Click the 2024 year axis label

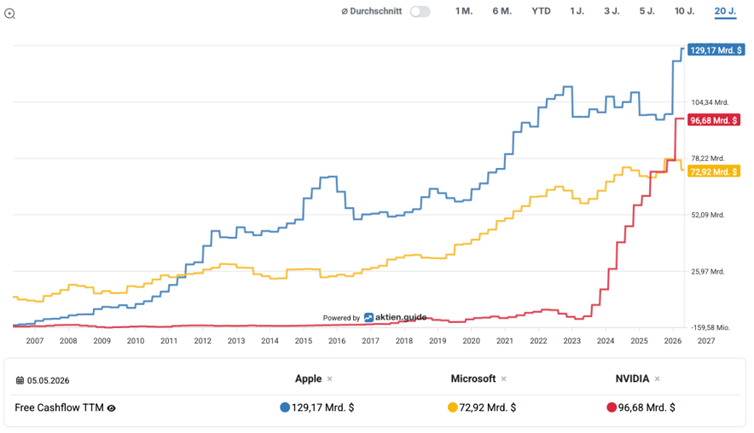coord(606,341)
